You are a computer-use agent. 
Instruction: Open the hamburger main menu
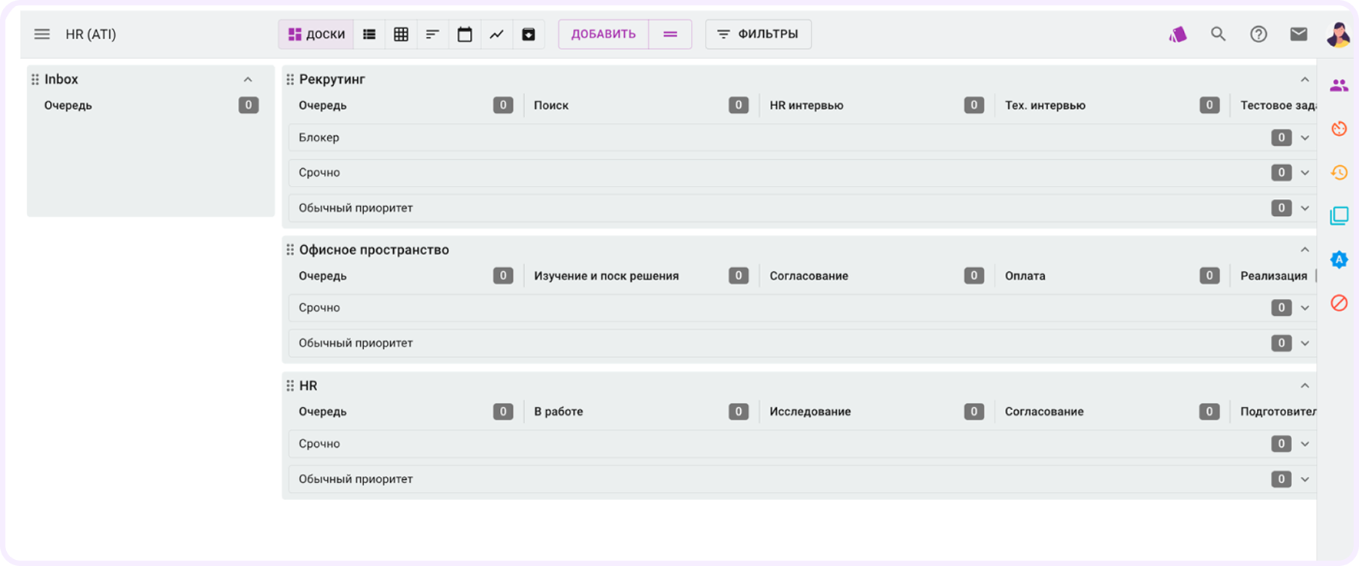coord(41,35)
